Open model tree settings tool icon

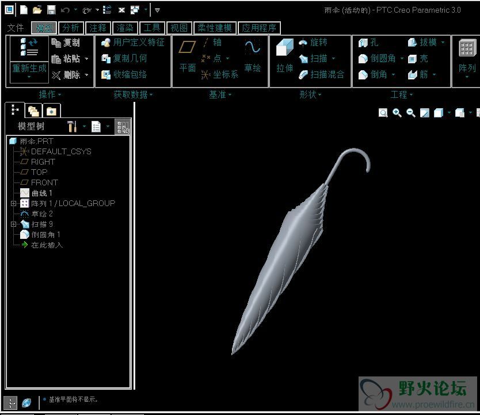click(x=73, y=127)
